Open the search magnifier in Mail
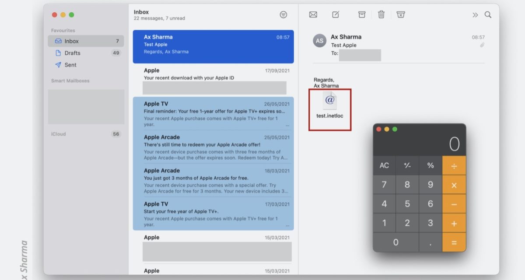 pyautogui.click(x=488, y=15)
